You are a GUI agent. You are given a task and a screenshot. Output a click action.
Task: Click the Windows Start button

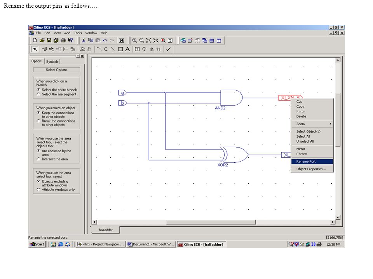click(37, 244)
